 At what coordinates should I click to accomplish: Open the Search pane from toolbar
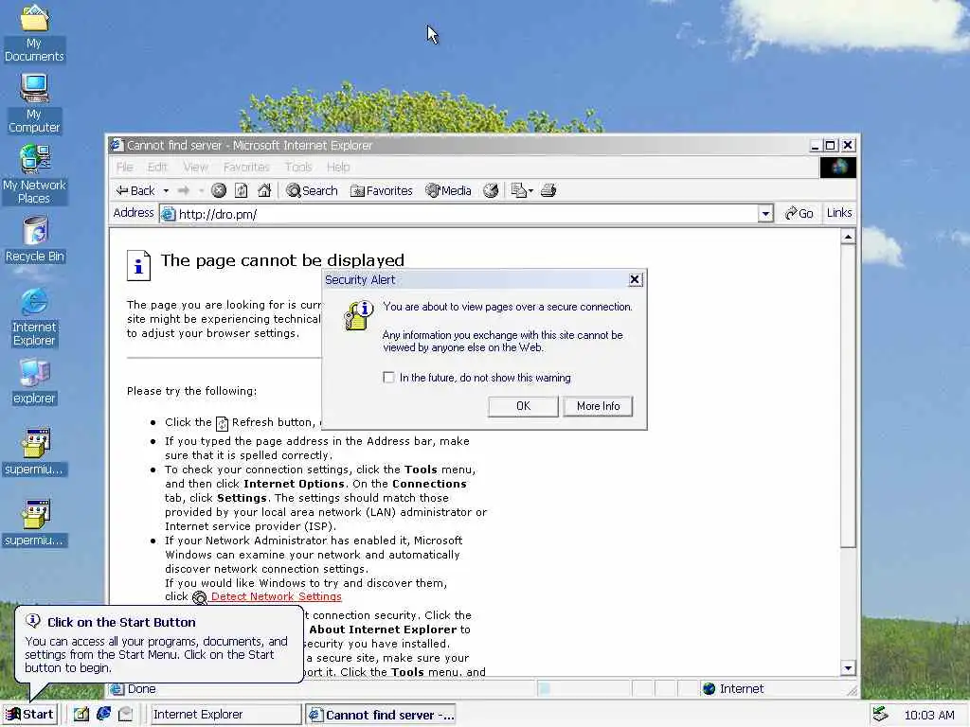[x=312, y=190]
